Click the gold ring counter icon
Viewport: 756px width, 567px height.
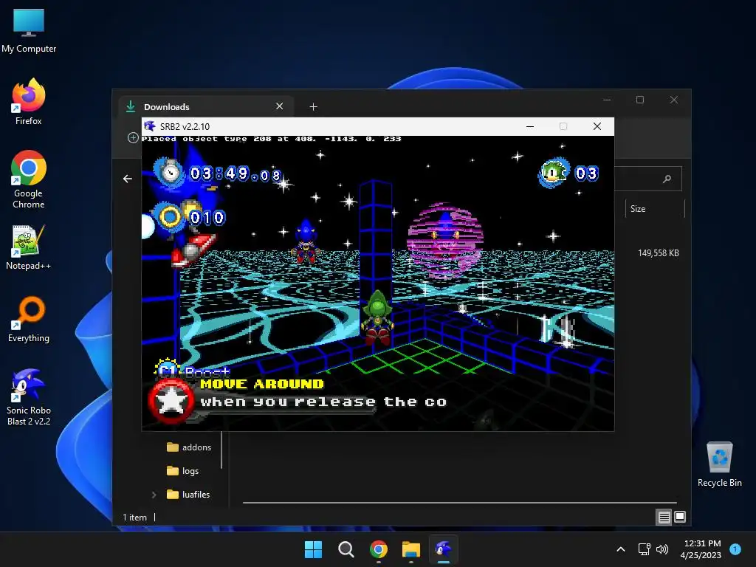[170, 217]
